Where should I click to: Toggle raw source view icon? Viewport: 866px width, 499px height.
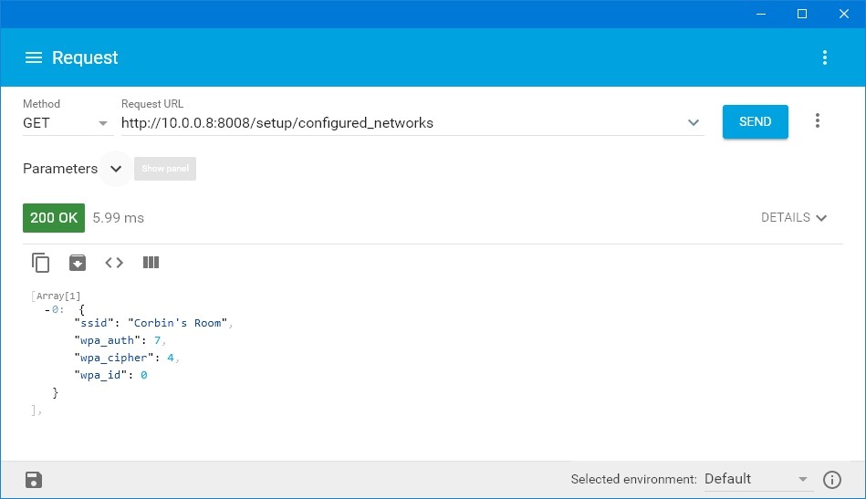pos(114,263)
